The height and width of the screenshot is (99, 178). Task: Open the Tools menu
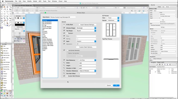(45, 1)
